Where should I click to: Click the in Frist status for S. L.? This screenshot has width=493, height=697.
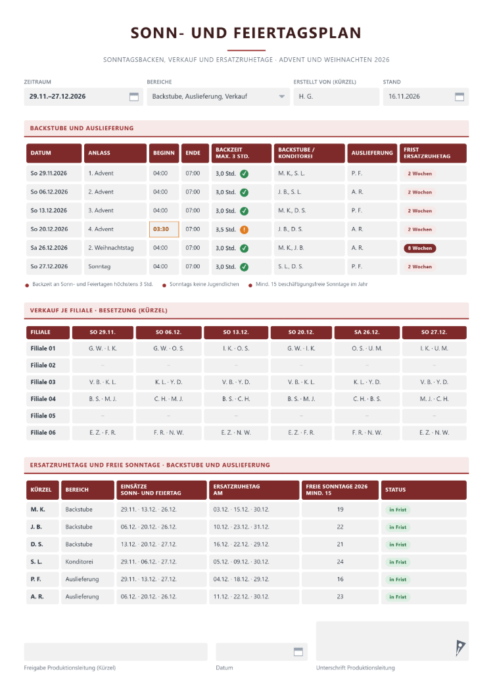click(398, 562)
